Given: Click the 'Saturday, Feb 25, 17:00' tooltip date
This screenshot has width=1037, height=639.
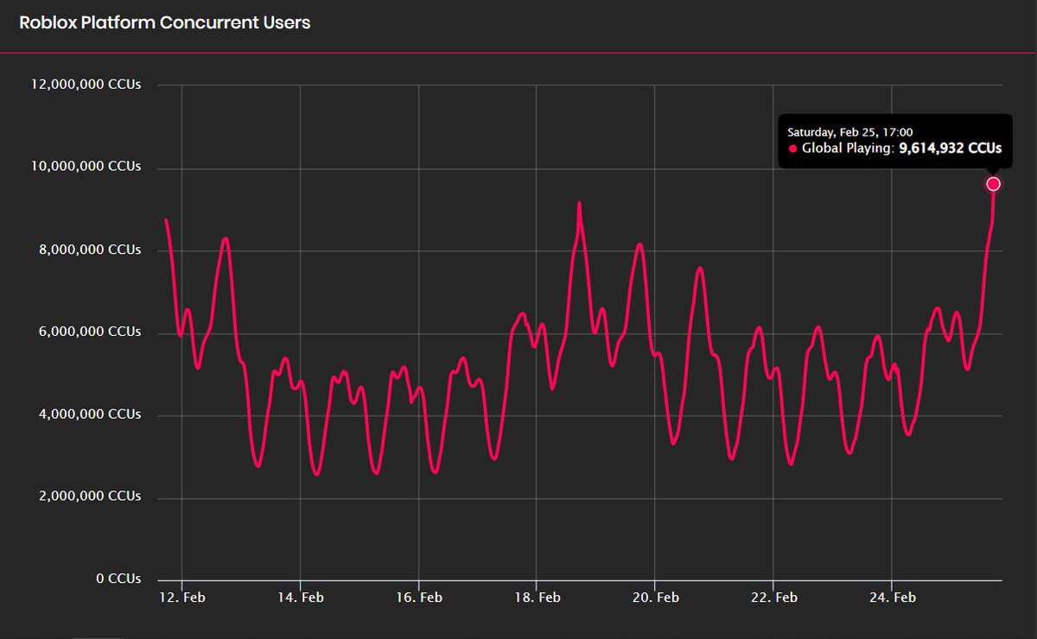Looking at the screenshot, I should point(850,132).
